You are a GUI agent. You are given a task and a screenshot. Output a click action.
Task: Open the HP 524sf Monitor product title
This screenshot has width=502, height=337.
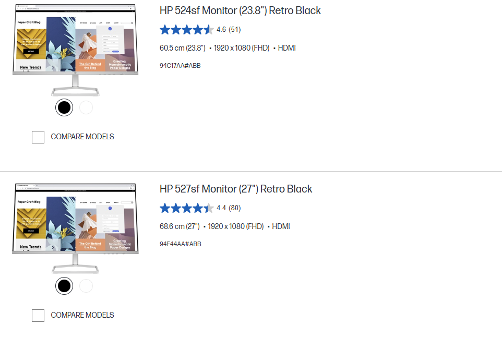(240, 10)
